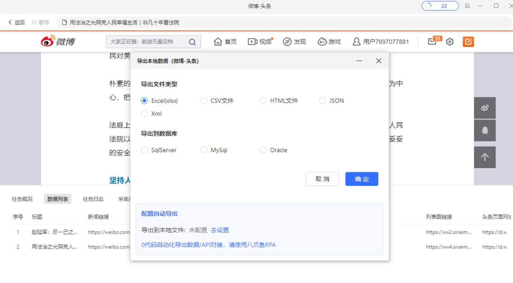Select CSV文件 as export type
Screen dimensions: 513x283
204,101
